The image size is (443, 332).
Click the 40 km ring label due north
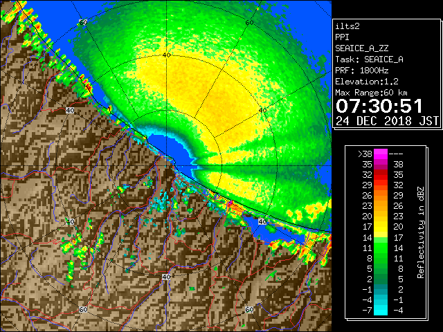[x=167, y=55]
